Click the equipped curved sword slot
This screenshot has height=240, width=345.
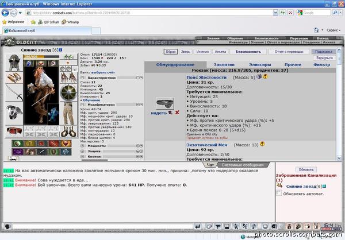click(x=14, y=92)
